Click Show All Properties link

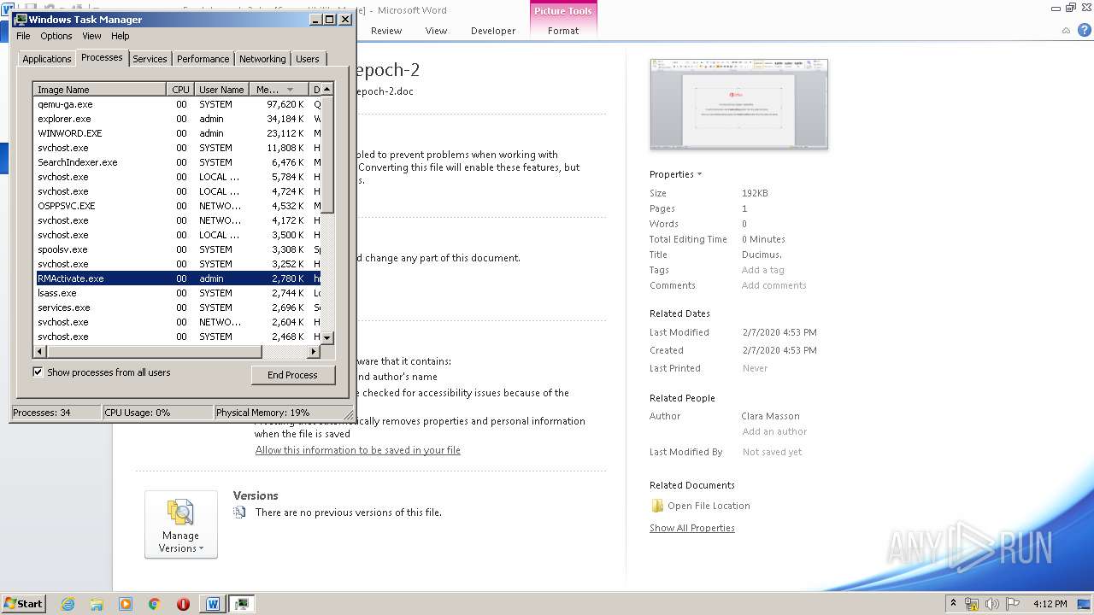[691, 528]
